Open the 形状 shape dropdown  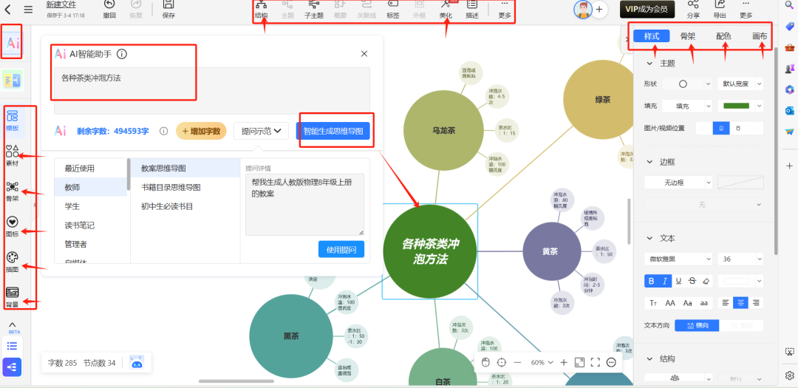(687, 84)
